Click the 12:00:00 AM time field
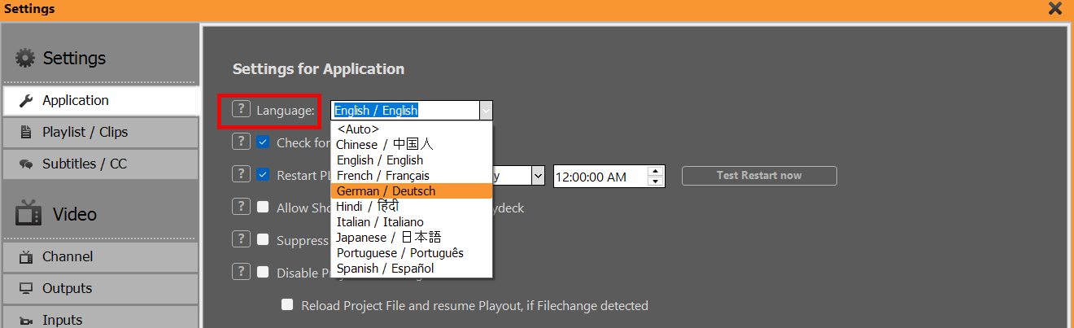 click(x=599, y=176)
